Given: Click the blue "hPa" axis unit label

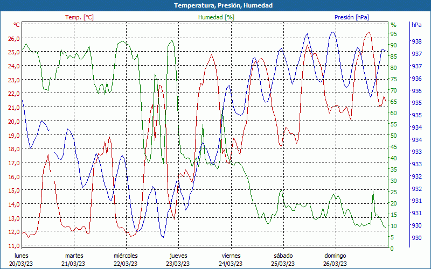Looking at the screenshot, I should point(416,25).
